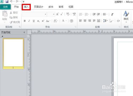Toggle bold formatting
Viewport: 133px width, 96px height.
[x=25, y=21]
